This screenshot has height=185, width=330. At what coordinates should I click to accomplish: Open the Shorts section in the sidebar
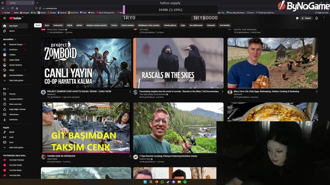(x=14, y=31)
